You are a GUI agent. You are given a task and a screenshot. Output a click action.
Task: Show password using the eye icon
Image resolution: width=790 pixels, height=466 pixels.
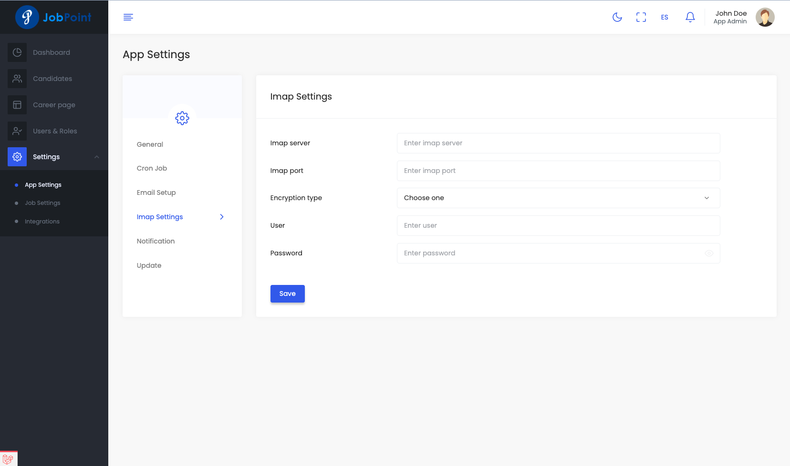pos(709,253)
